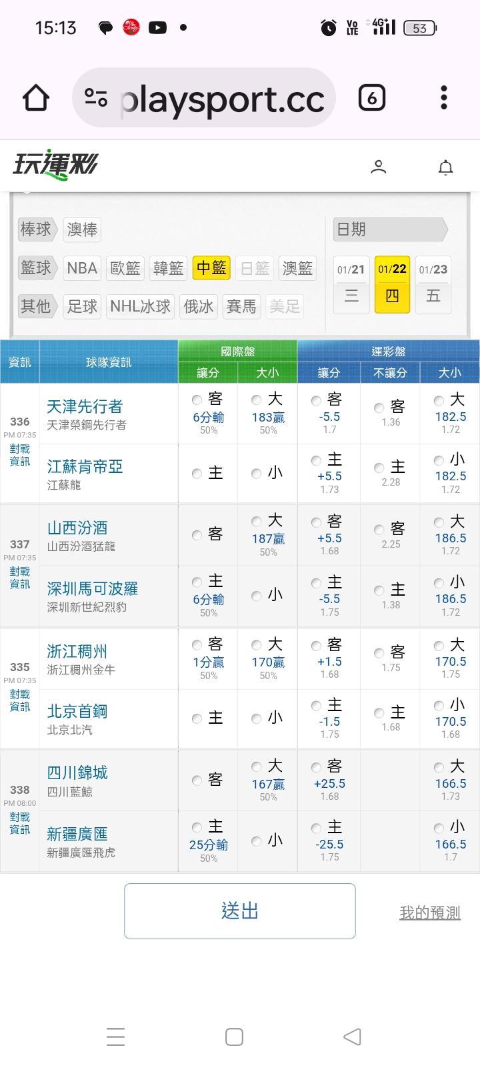Select 客 -5.5 運彩盤 for 天津先行者
The image size is (480, 1070).
point(317,401)
